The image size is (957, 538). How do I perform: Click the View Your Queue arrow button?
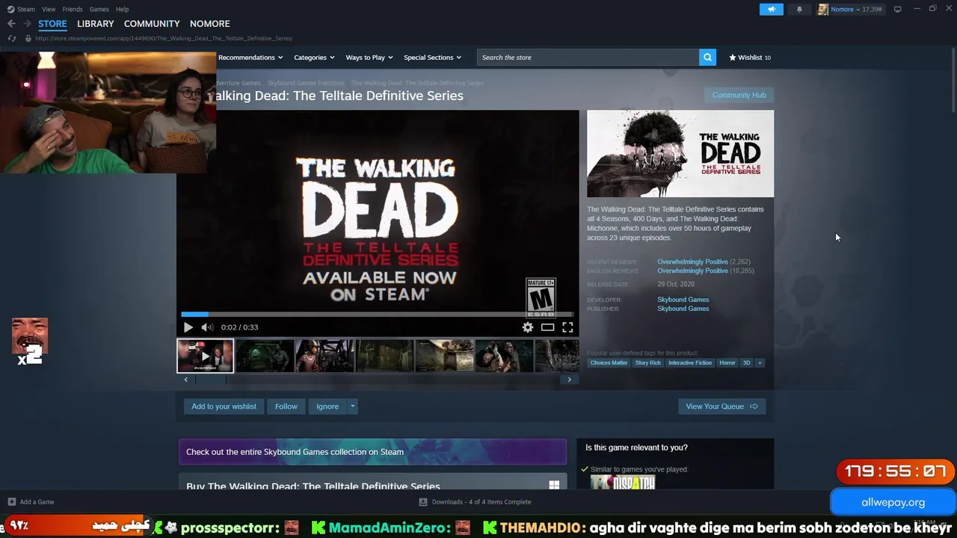721,406
